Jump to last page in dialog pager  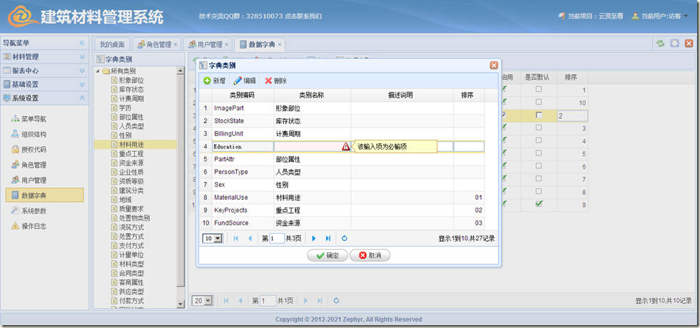click(328, 238)
